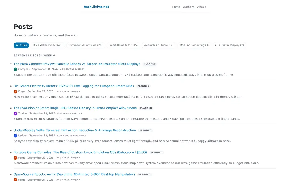
Task: Select the All (104) filter
Action: pyautogui.click(x=21, y=45)
